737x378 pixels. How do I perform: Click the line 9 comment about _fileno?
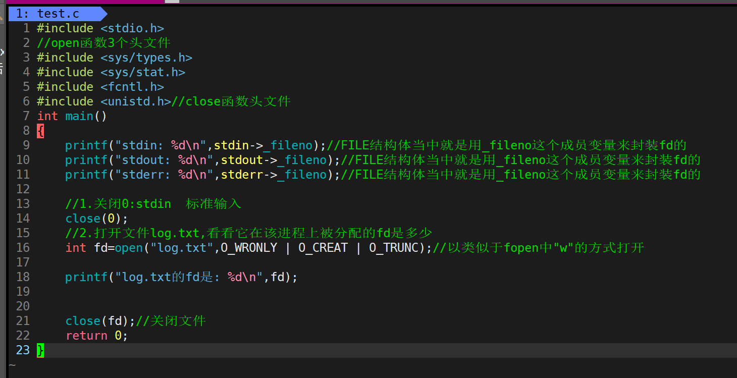507,145
